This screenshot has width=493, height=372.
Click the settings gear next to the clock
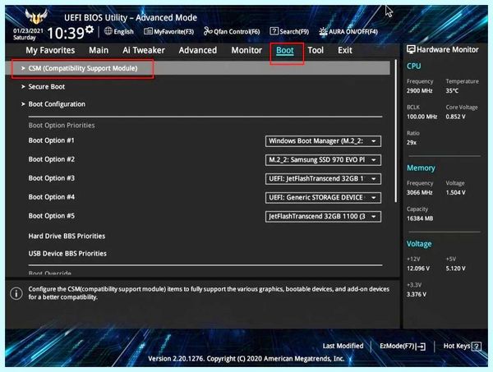pyautogui.click(x=90, y=30)
